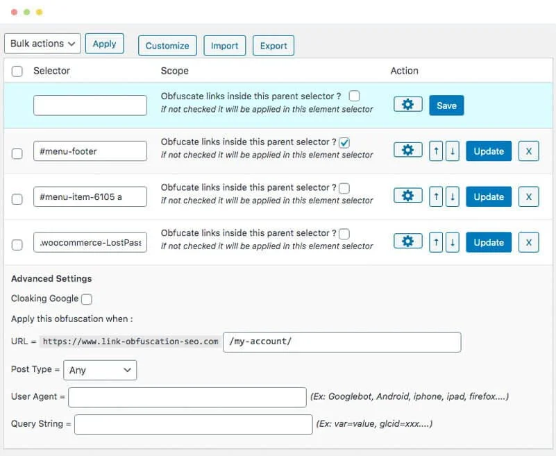Open settings gear in the new selector row
556x456 pixels.
(407, 104)
